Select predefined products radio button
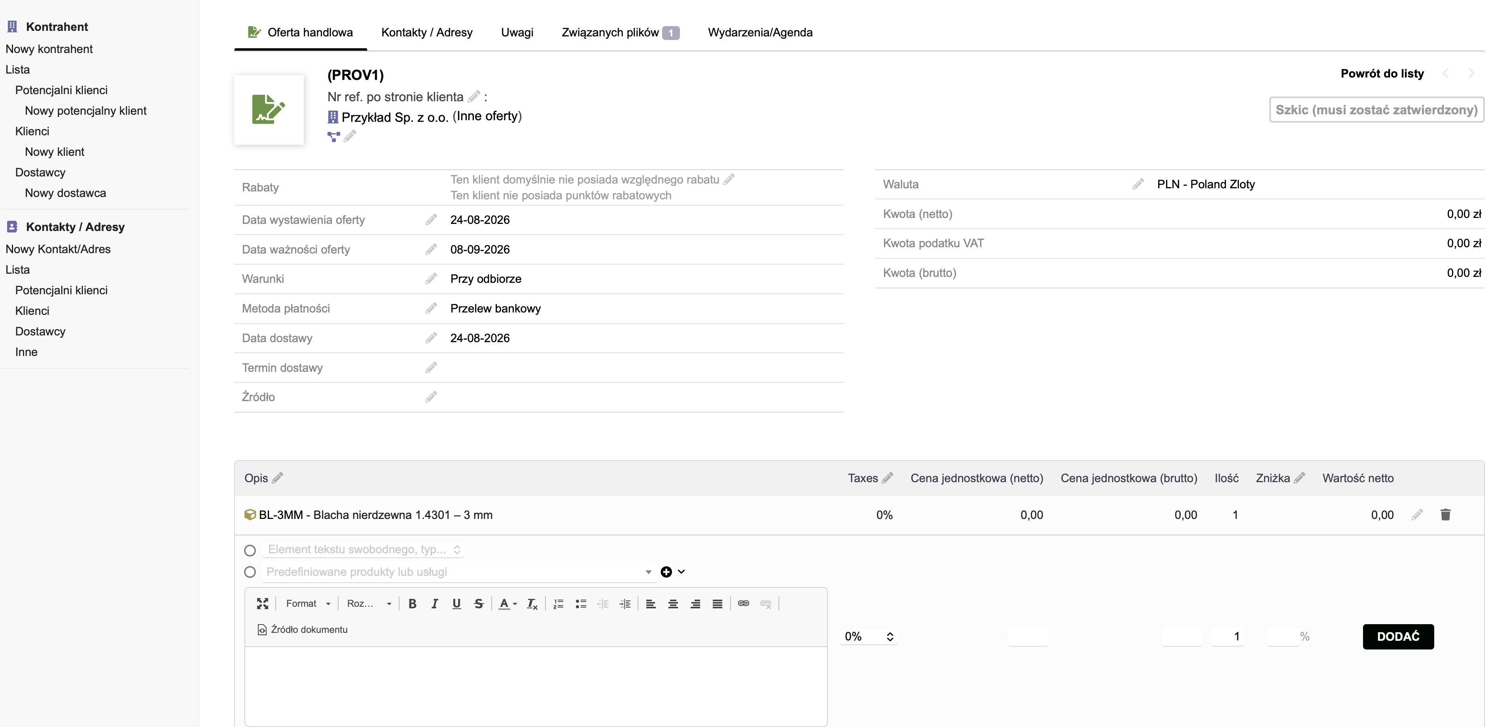The image size is (1507, 727). tap(250, 572)
